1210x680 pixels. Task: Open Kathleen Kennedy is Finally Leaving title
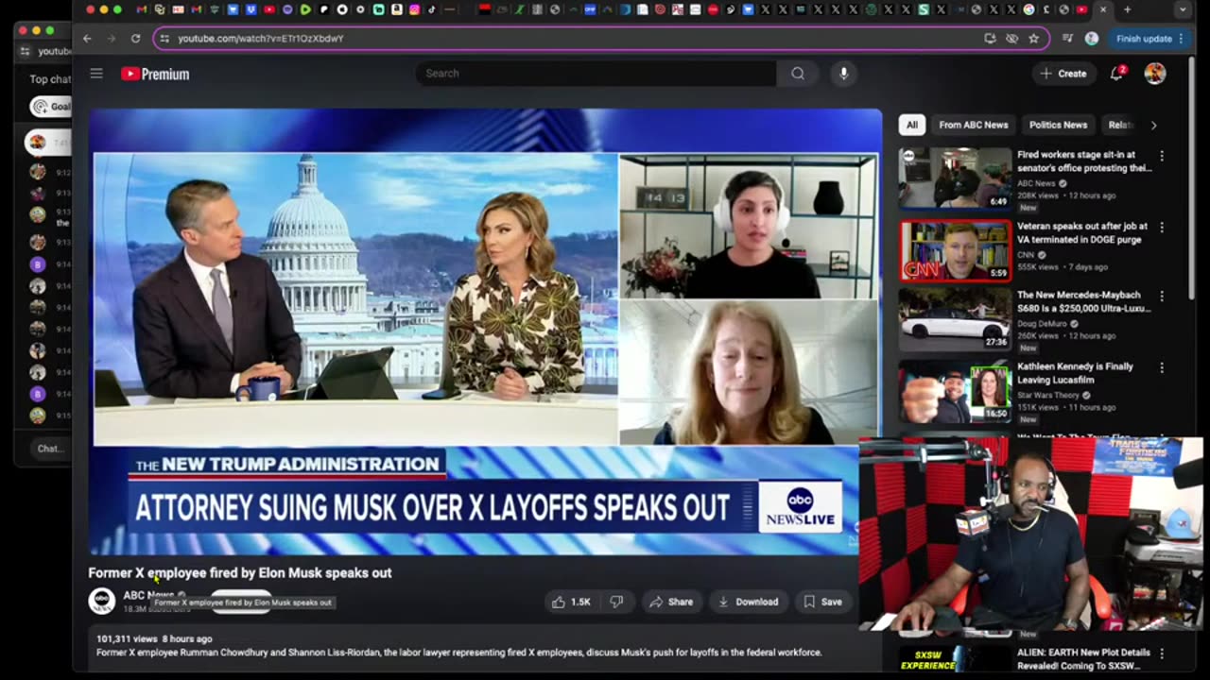point(1075,373)
